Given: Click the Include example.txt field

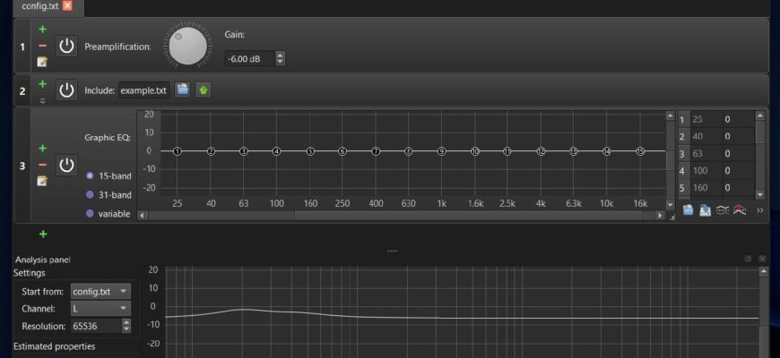Looking at the screenshot, I should (143, 90).
